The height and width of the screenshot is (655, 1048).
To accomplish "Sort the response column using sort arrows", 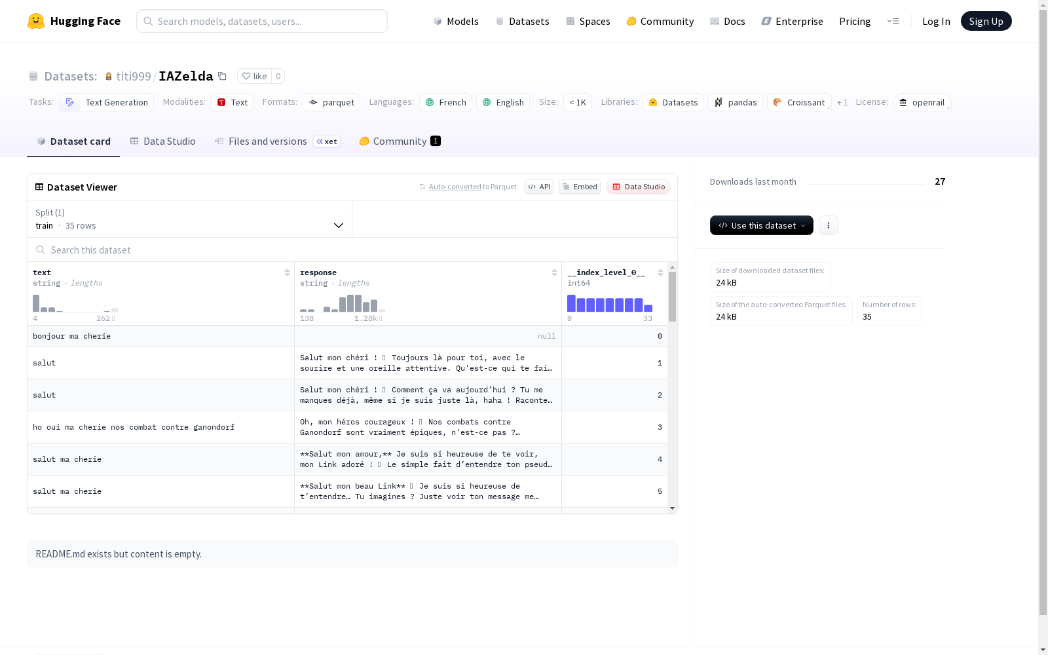I will point(554,272).
